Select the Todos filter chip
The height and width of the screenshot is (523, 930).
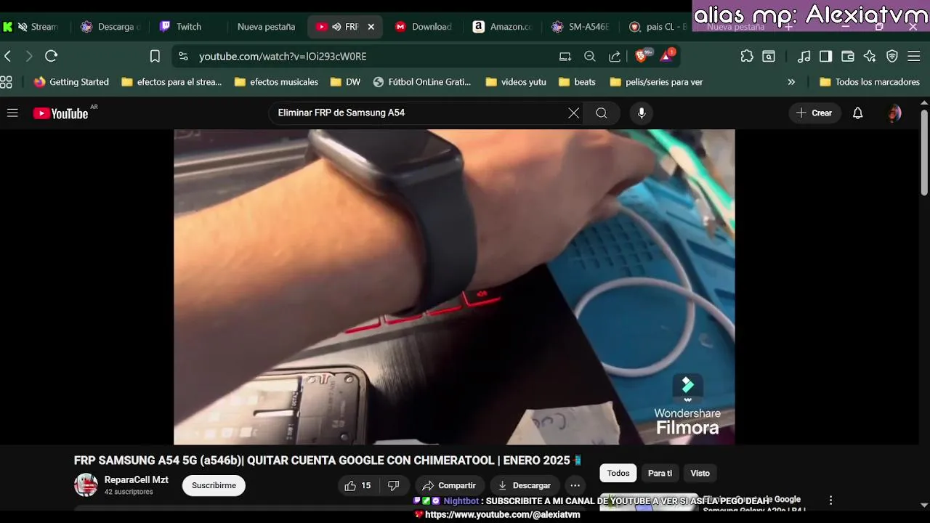[x=618, y=473]
